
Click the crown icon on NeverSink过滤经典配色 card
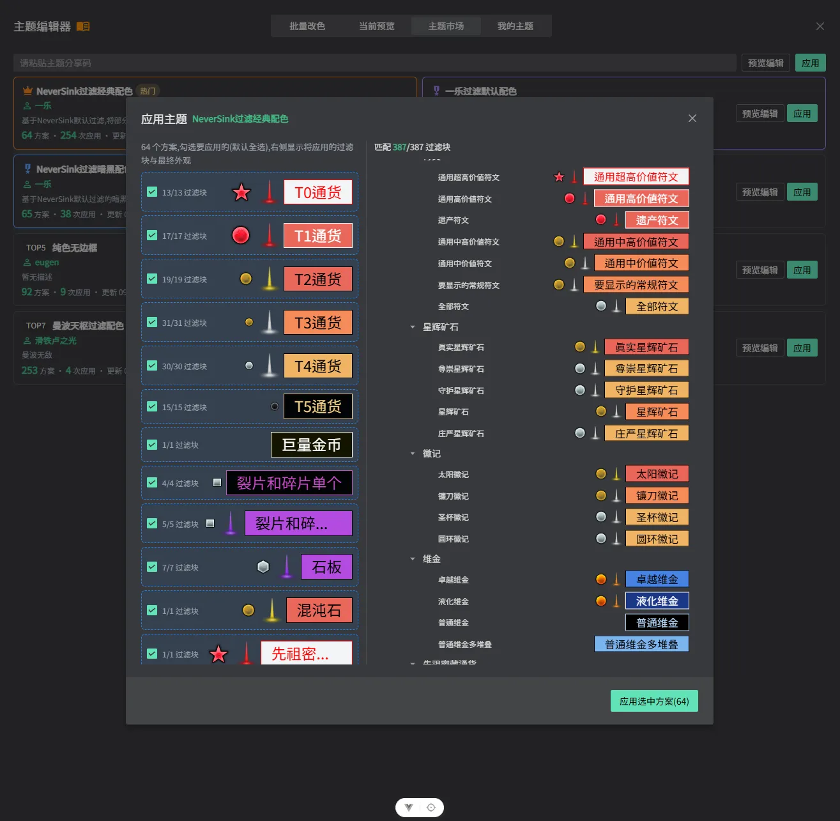(x=28, y=91)
